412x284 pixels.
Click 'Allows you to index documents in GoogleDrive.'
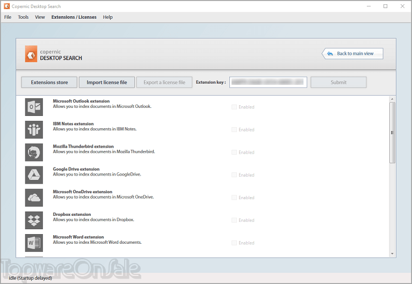click(97, 174)
